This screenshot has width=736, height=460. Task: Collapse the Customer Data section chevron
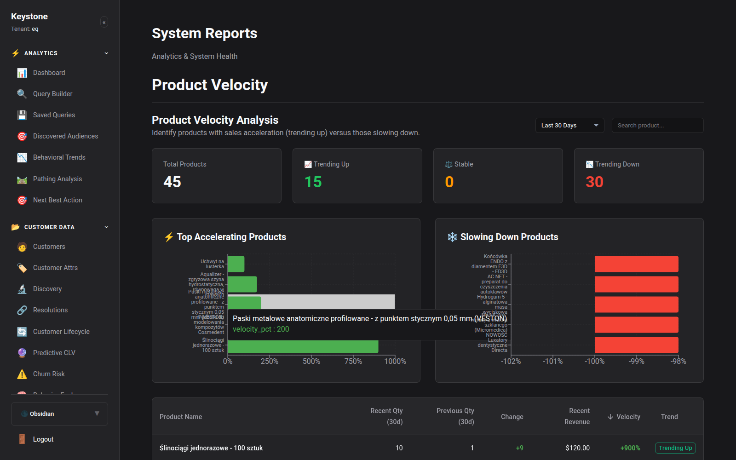coord(106,227)
